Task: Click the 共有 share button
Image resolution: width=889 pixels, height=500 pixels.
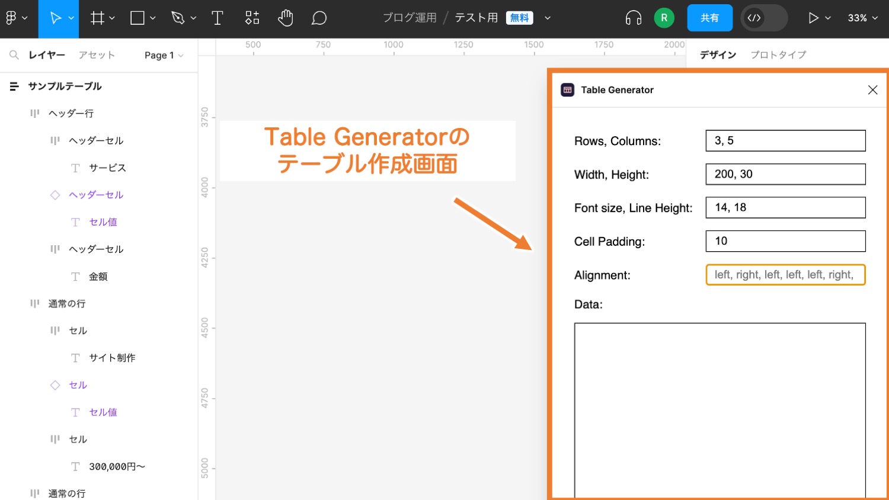Action: pos(709,18)
